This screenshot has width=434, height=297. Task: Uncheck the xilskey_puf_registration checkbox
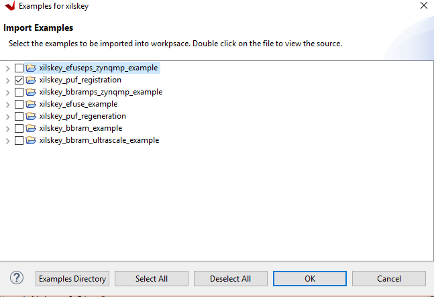19,80
